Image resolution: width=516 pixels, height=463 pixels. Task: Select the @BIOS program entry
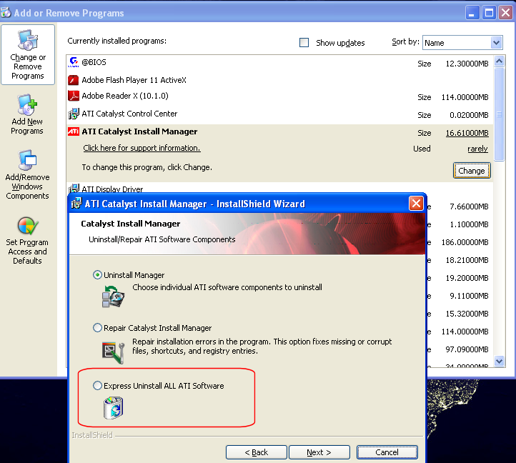pos(280,63)
